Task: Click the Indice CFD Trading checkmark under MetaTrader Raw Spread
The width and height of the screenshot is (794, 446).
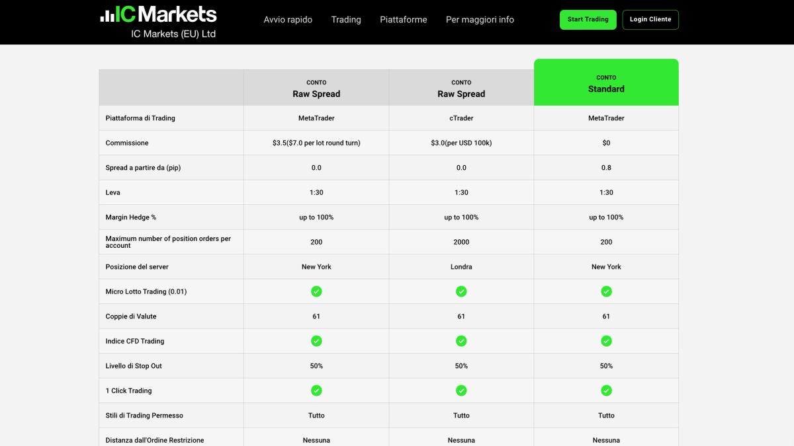Action: click(x=316, y=341)
